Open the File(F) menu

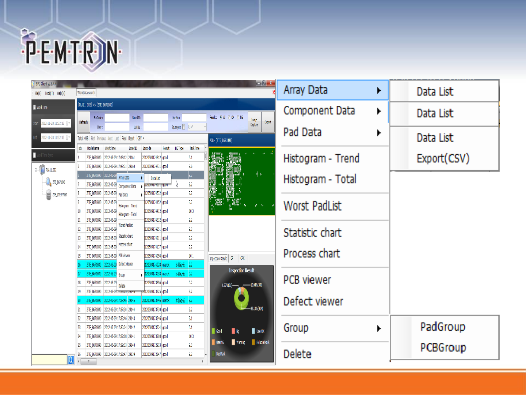tap(38, 94)
